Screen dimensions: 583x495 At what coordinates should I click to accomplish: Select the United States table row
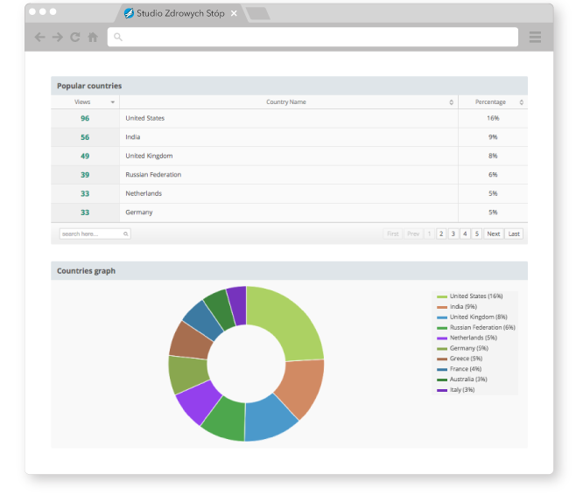point(289,118)
